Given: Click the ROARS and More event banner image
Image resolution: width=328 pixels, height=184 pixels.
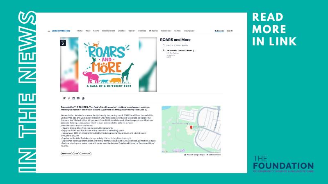Looking at the screenshot, I should (108, 65).
